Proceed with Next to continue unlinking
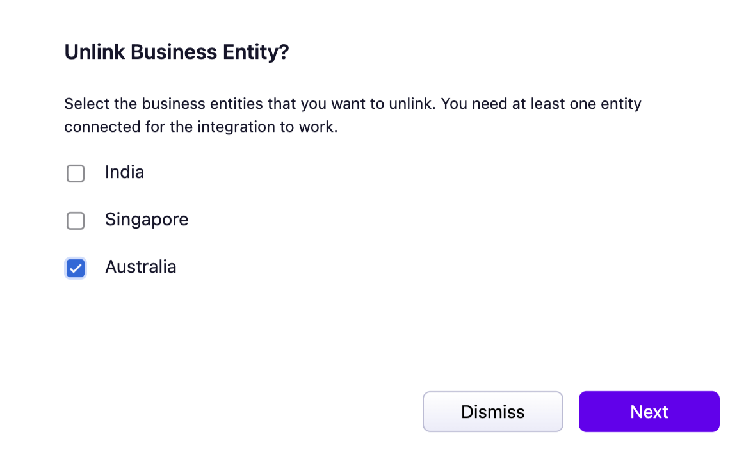The height and width of the screenshot is (466, 753). coord(649,412)
